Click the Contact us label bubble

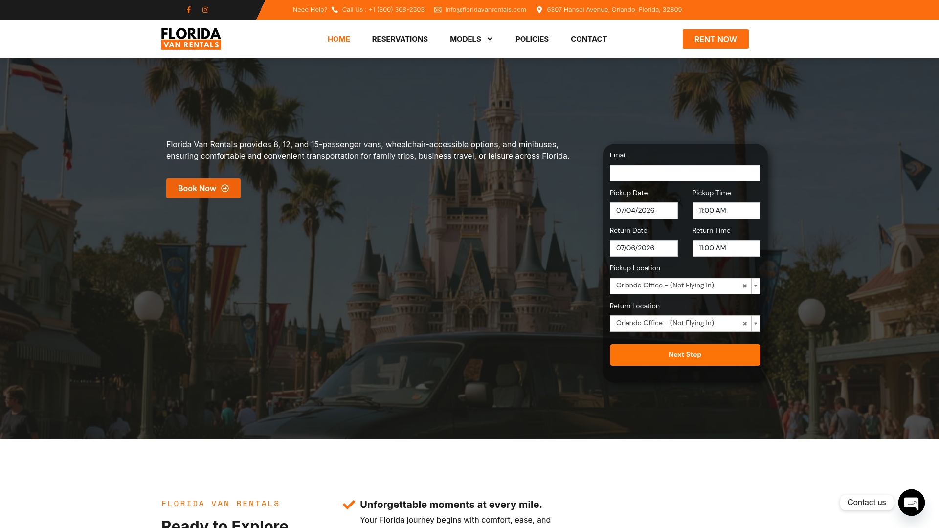coord(867,503)
